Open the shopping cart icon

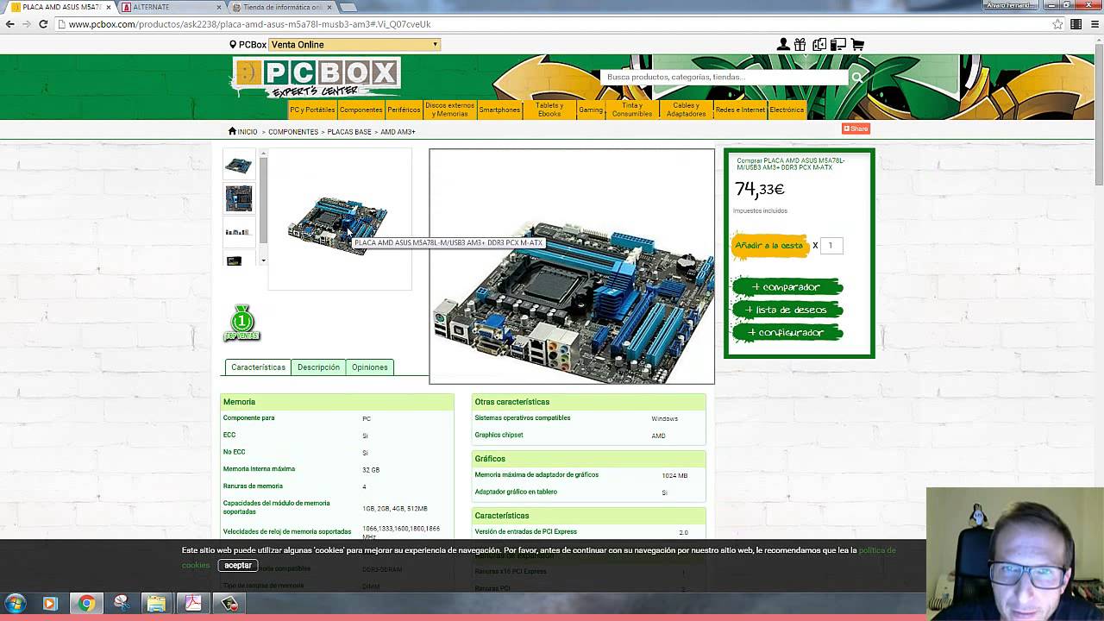[857, 44]
